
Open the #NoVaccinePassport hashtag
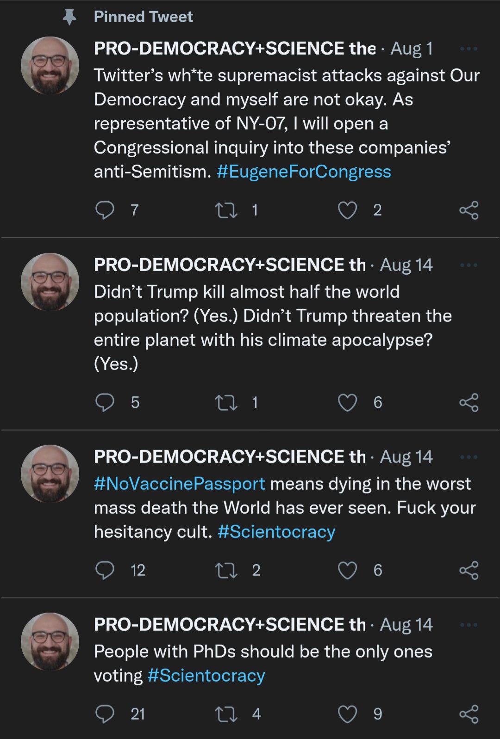[180, 484]
